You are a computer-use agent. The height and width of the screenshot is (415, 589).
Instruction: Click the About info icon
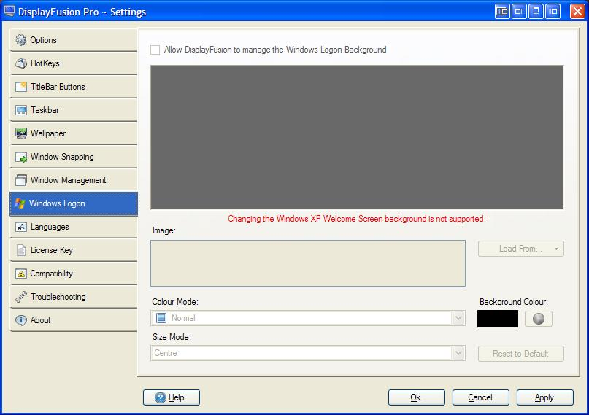[x=21, y=320]
